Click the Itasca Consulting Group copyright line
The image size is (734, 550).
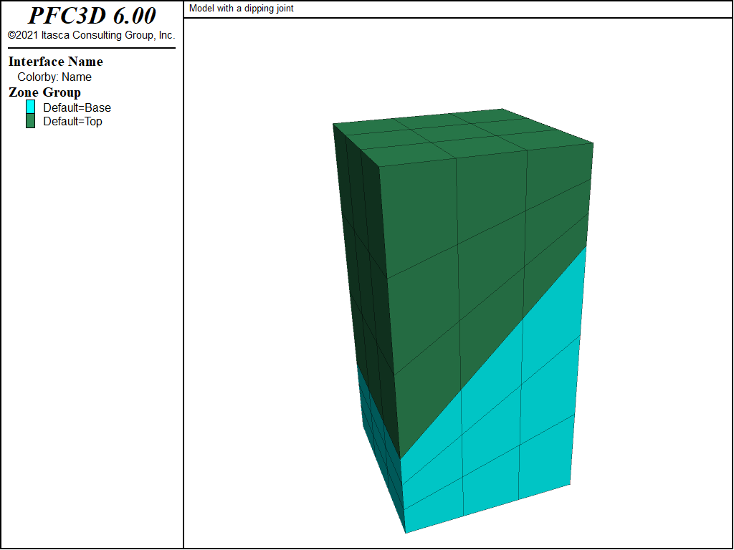pos(91,35)
